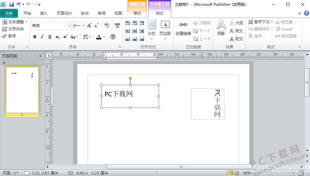Viewport: 310px width, 176px height.
Task: Align text middle left
Action: coord(128,31)
